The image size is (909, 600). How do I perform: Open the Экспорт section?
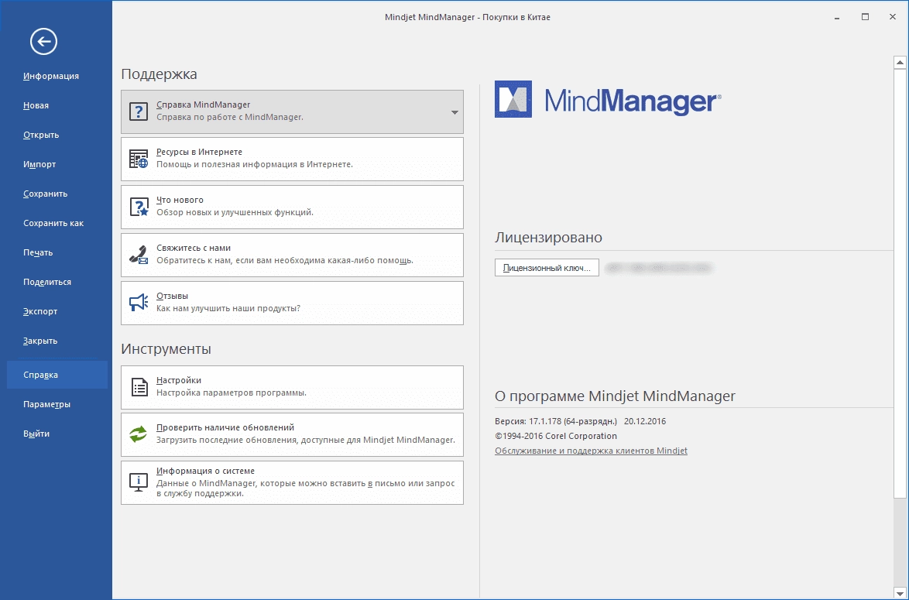tap(40, 311)
